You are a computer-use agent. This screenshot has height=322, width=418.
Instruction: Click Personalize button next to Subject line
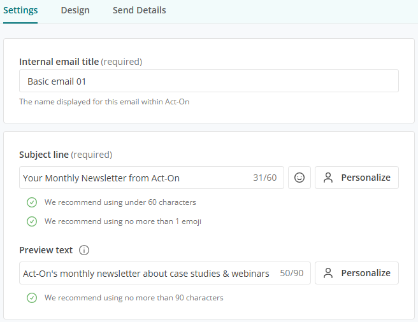[357, 178]
